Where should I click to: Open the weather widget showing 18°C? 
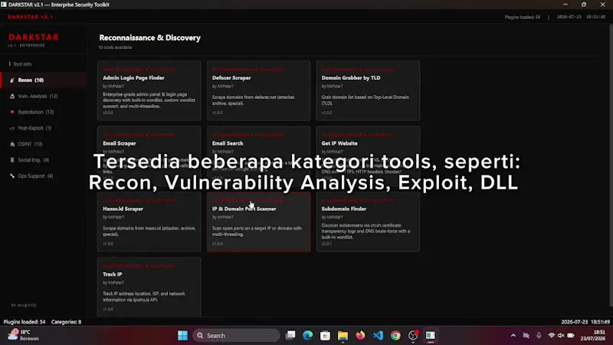(x=24, y=335)
